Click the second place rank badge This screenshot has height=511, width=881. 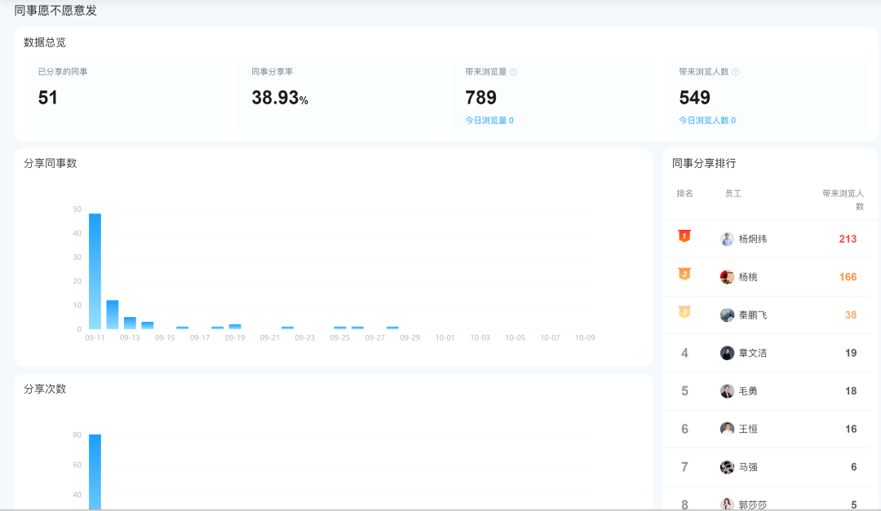684,274
